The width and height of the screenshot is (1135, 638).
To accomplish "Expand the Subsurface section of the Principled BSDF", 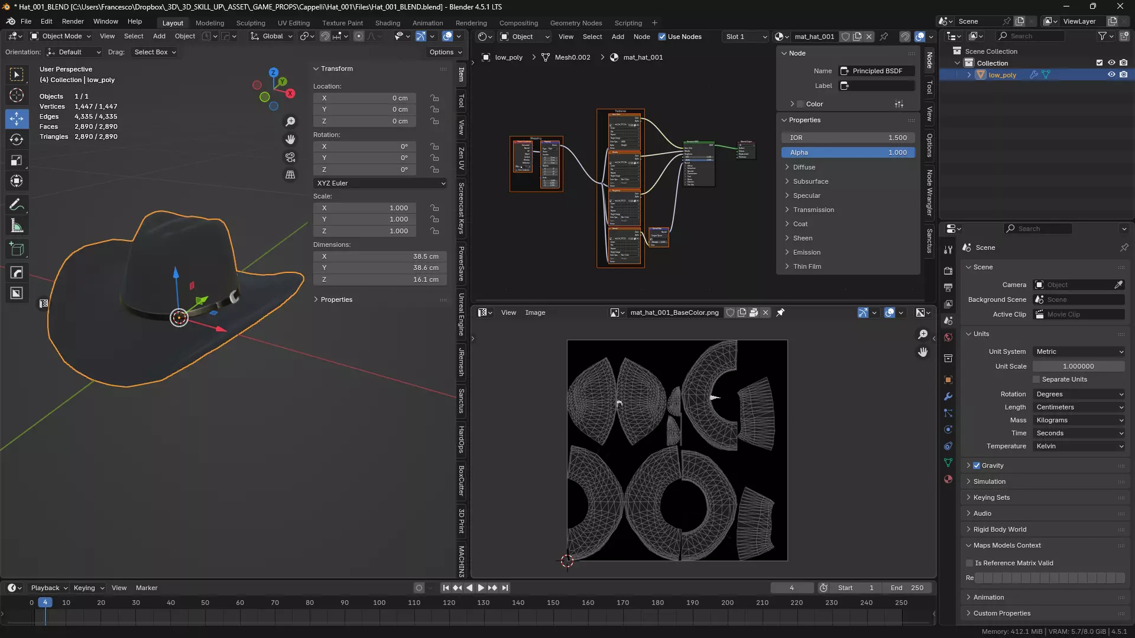I will tap(810, 181).
